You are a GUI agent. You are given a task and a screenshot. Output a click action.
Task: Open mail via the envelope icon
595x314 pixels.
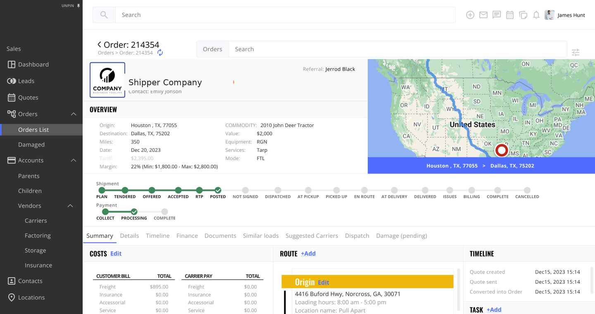click(483, 15)
